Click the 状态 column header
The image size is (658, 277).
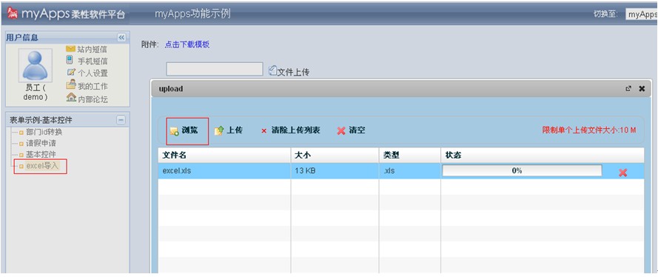pyautogui.click(x=543, y=156)
